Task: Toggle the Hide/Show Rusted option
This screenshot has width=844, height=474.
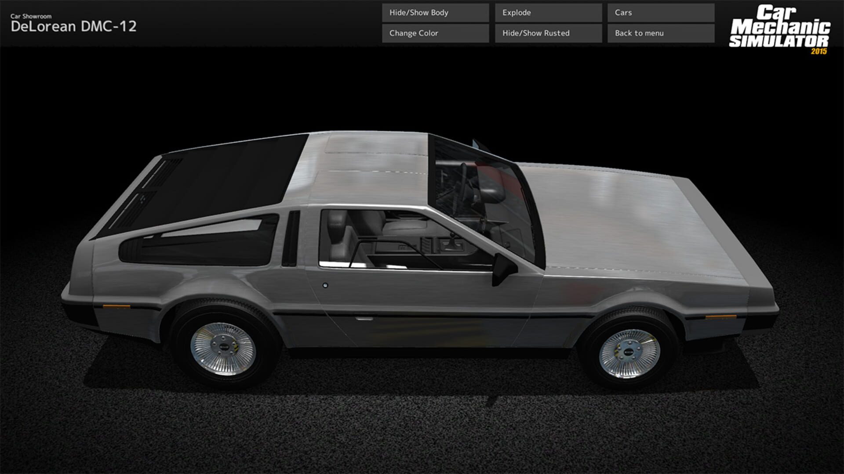Action: click(x=547, y=33)
